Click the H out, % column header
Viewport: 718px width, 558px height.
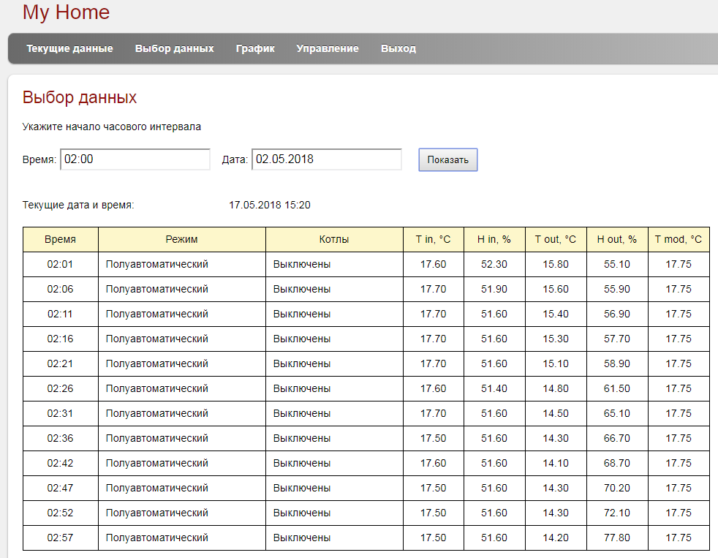617,240
